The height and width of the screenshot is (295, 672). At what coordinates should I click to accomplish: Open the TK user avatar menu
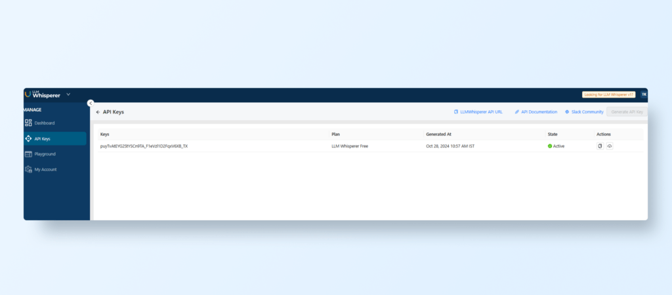tap(644, 94)
